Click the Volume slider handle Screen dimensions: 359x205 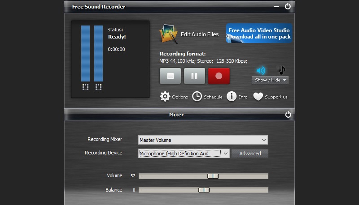coord(213,176)
